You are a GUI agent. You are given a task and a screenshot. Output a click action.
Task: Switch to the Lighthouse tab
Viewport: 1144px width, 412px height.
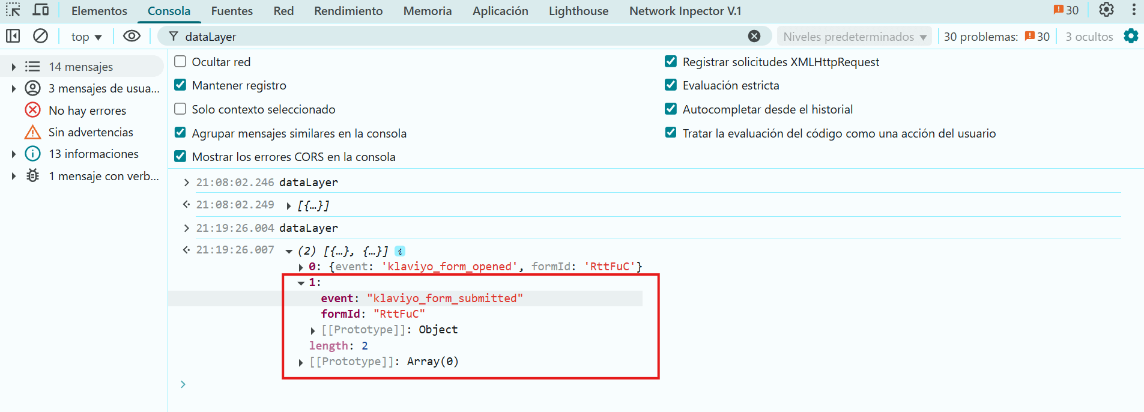tap(578, 11)
